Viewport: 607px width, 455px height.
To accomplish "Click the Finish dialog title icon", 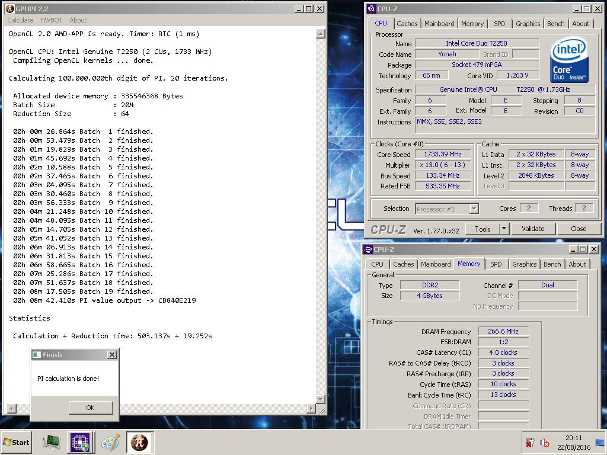I will [x=37, y=354].
